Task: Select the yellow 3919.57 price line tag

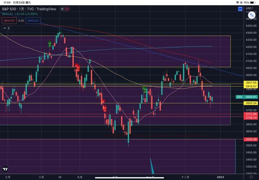Action: 251,86
